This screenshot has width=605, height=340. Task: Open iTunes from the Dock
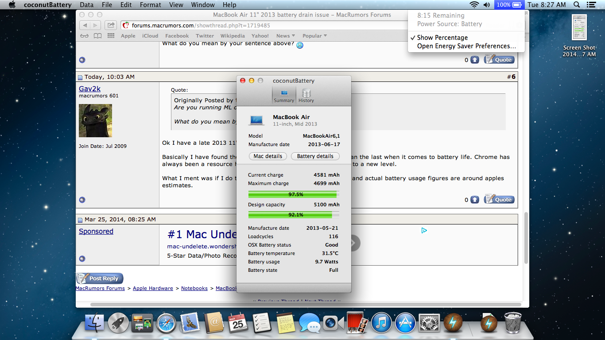(x=381, y=323)
